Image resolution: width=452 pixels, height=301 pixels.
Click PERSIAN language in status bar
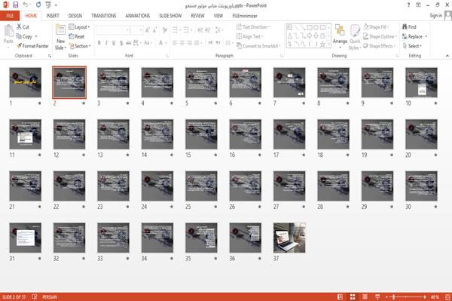(50, 296)
